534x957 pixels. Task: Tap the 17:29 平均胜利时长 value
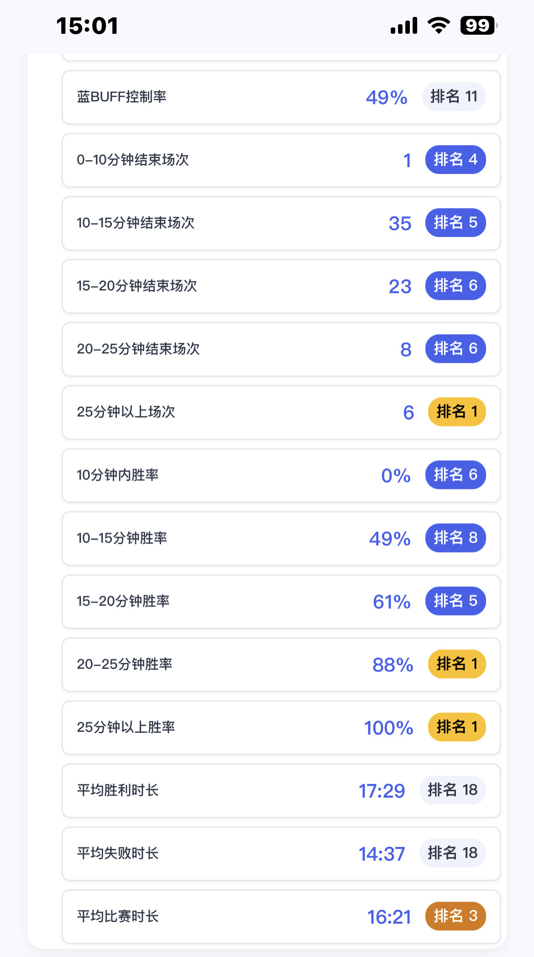click(x=382, y=791)
